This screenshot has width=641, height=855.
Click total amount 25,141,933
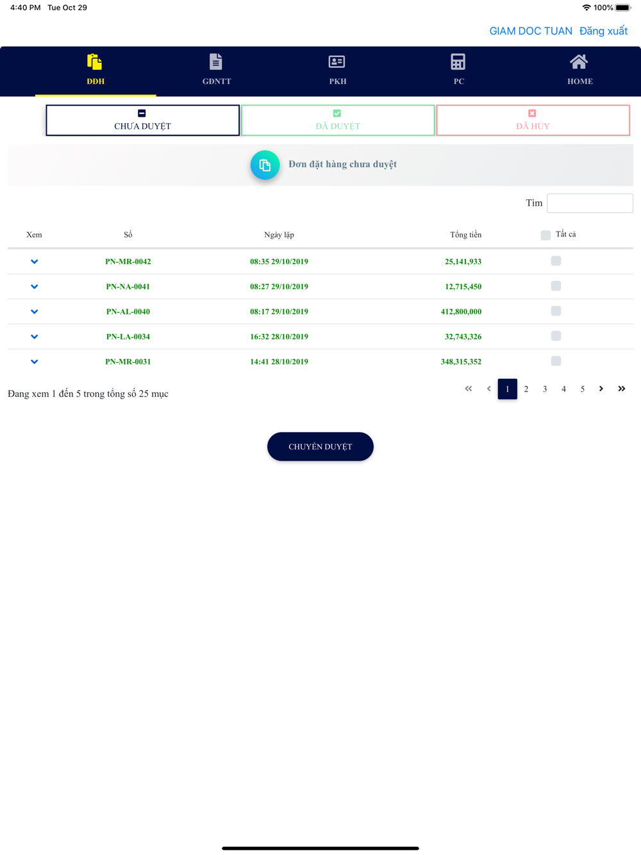pyautogui.click(x=463, y=261)
